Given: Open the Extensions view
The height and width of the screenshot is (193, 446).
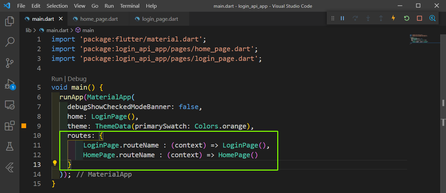Looking at the screenshot, I should pyautogui.click(x=10, y=125).
